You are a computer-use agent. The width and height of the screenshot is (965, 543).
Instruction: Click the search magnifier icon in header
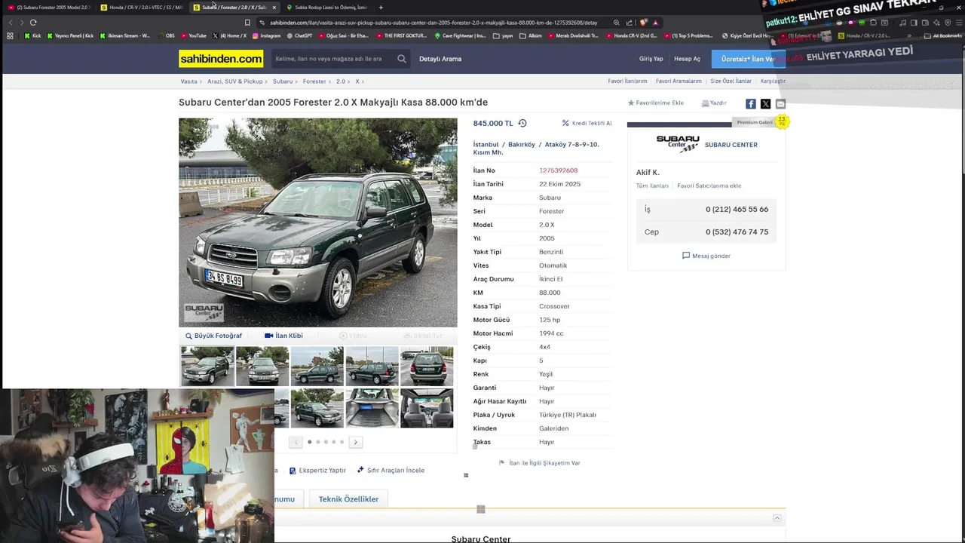402,59
